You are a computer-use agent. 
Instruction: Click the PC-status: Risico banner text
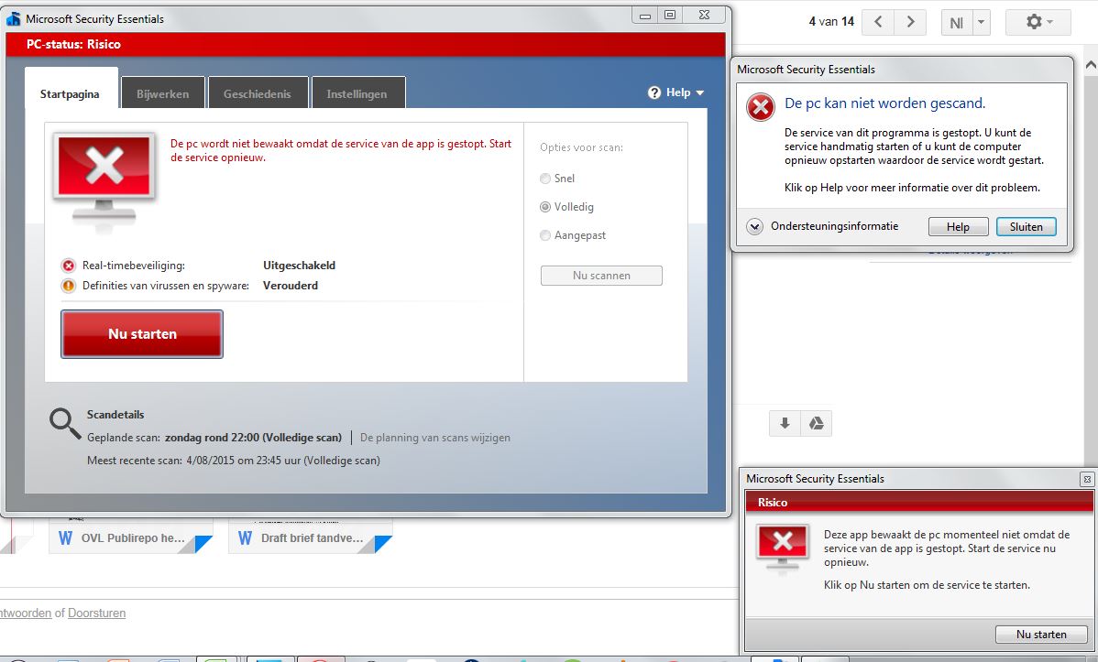[73, 44]
